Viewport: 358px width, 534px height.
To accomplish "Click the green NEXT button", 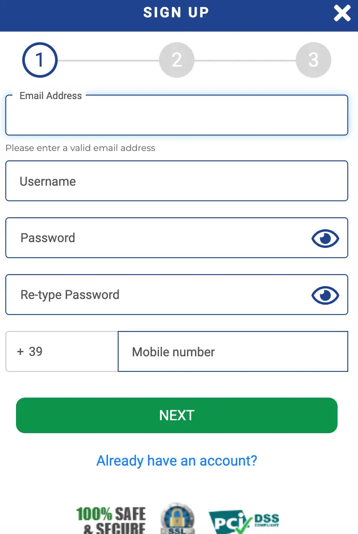I will [177, 415].
